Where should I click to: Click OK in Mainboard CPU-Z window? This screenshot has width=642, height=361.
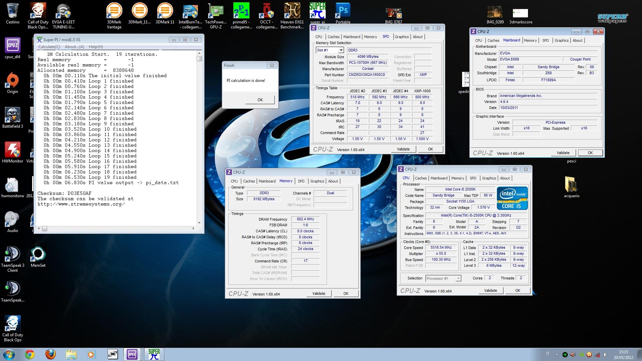click(x=590, y=153)
